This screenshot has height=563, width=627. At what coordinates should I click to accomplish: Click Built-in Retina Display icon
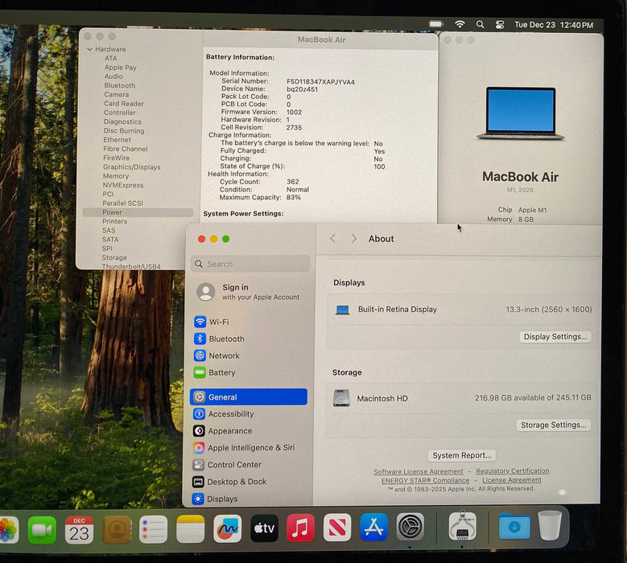[342, 310]
